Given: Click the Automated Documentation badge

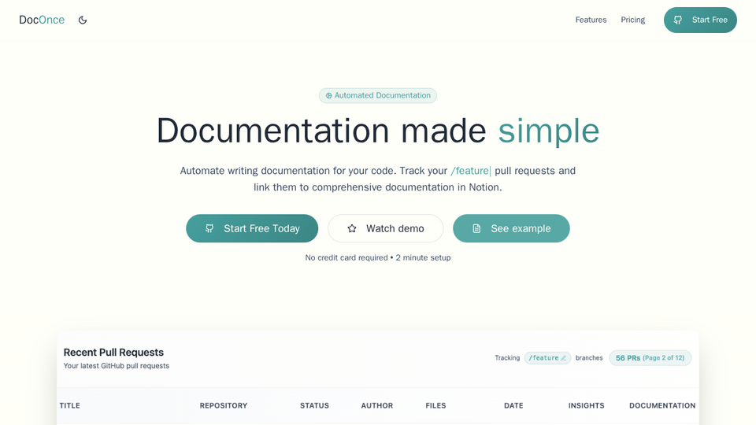Looking at the screenshot, I should tap(377, 95).
